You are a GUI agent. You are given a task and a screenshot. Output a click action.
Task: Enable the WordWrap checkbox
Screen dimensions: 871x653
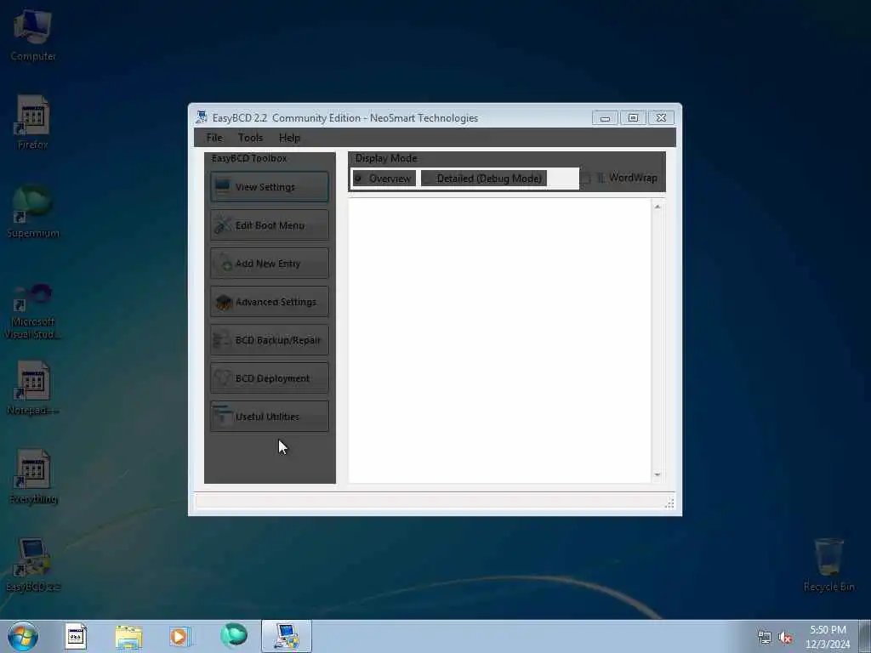[620, 178]
